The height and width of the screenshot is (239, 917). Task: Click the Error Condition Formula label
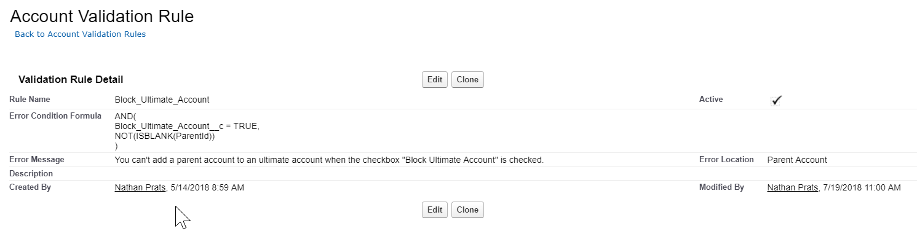55,116
